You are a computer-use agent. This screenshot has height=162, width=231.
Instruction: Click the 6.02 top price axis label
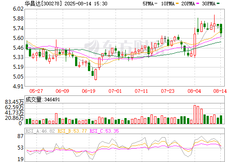coord(18,9)
